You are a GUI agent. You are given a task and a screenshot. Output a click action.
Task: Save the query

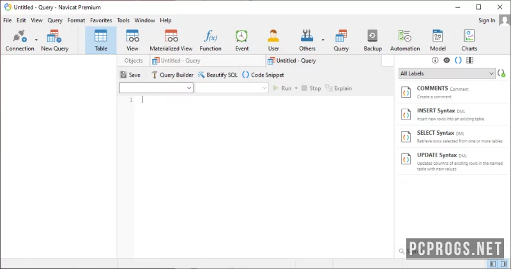tap(130, 75)
